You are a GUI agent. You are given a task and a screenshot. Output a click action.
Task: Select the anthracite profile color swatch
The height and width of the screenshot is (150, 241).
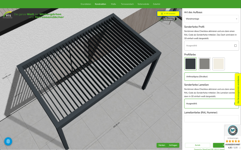[190, 64]
